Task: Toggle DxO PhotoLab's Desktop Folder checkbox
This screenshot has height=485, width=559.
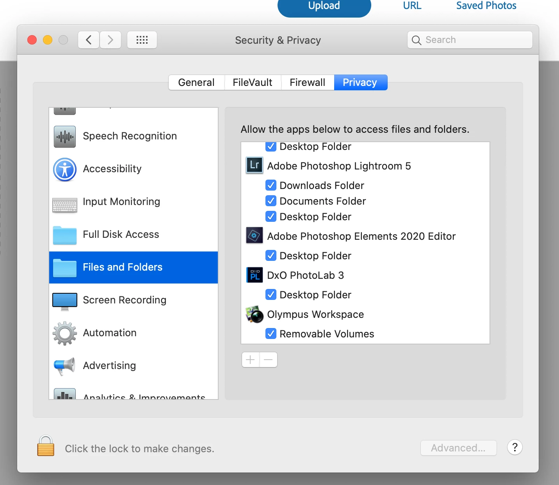Action: [x=271, y=294]
